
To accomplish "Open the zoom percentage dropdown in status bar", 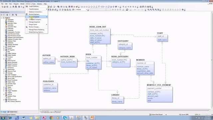I will pyautogui.click(x=200, y=115).
